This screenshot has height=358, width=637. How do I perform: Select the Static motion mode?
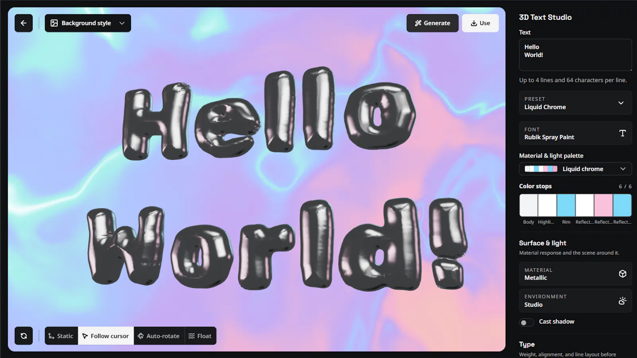[x=61, y=336]
